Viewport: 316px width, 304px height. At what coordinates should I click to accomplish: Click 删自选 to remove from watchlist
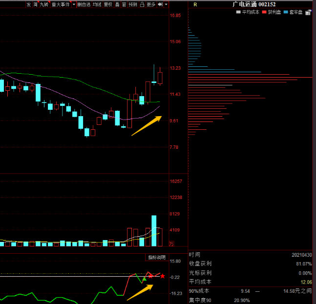tap(84, 4)
